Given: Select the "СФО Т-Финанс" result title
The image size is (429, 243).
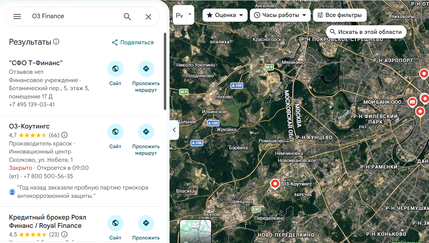Looking at the screenshot, I should [x=36, y=63].
